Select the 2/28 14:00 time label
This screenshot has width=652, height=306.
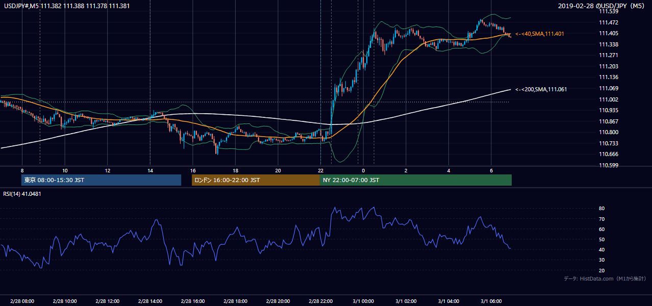(150, 301)
